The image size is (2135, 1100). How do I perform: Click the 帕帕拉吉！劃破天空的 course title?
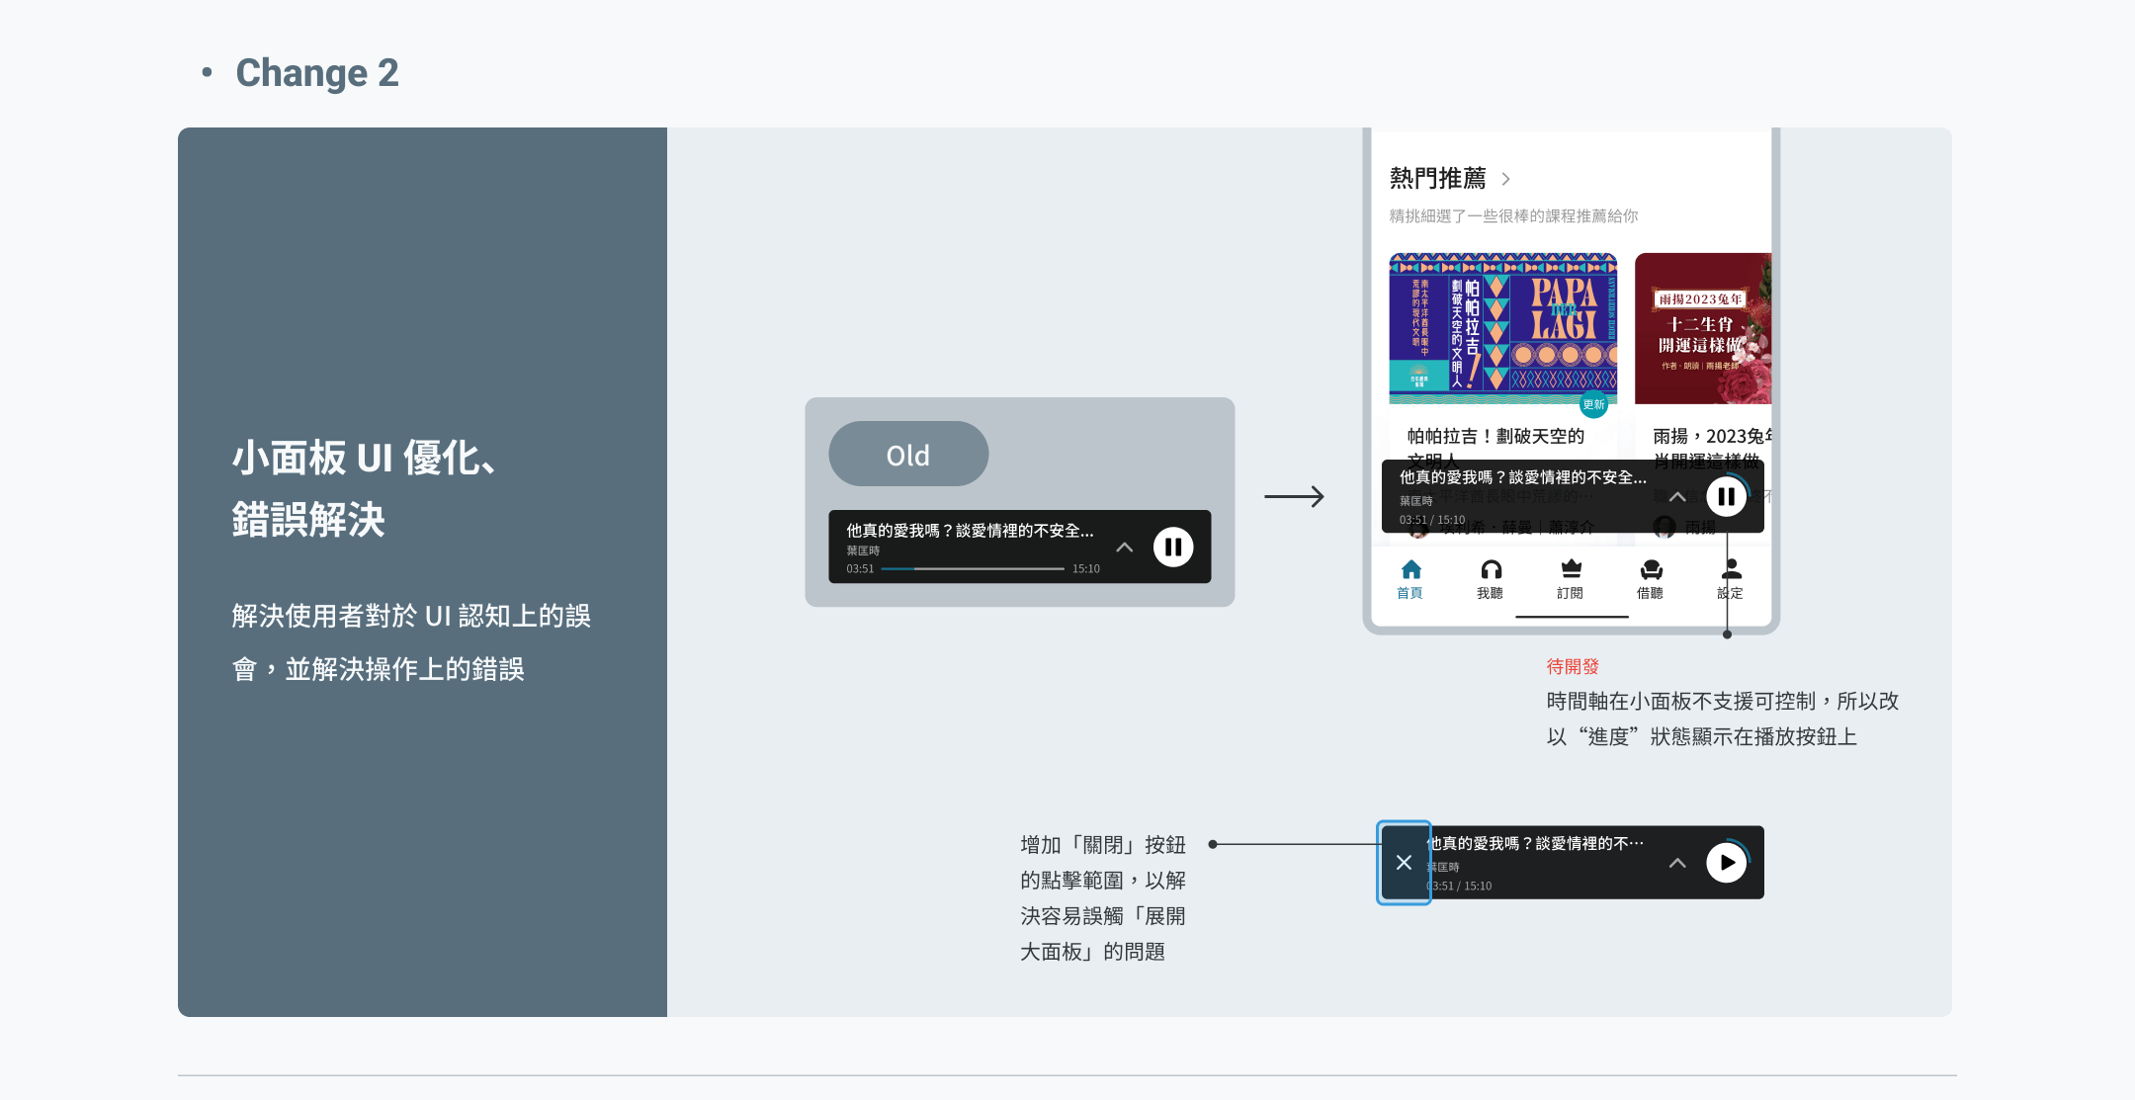pos(1494,436)
